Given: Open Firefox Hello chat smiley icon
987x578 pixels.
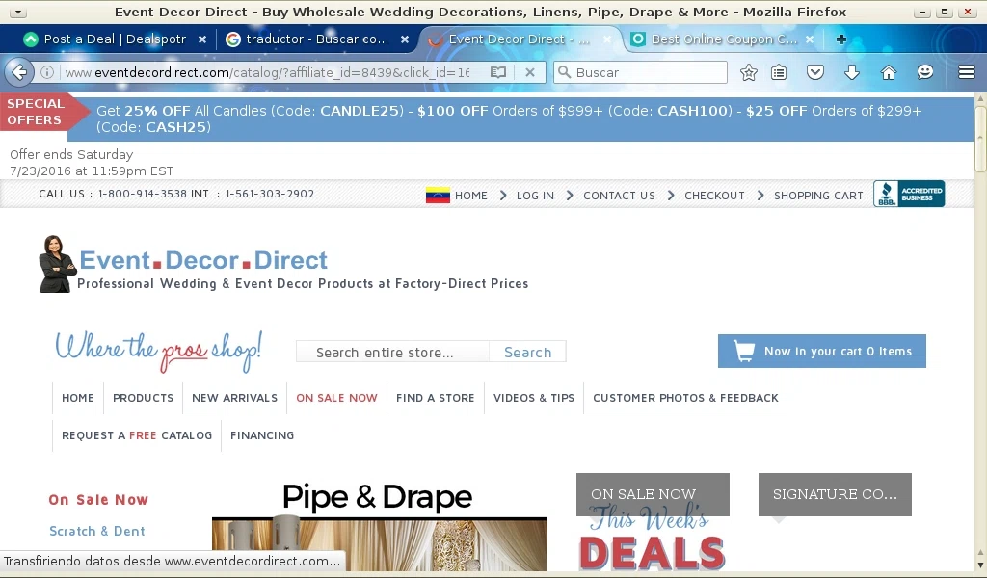Looking at the screenshot, I should [x=924, y=72].
